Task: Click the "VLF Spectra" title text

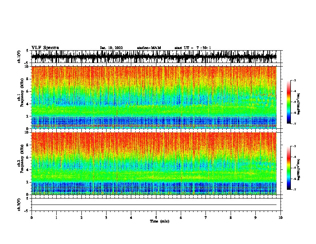Action: [x=45, y=48]
